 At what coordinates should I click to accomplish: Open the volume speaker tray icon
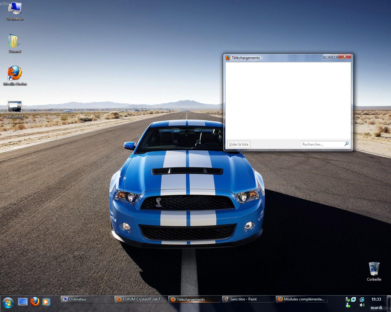(362, 305)
